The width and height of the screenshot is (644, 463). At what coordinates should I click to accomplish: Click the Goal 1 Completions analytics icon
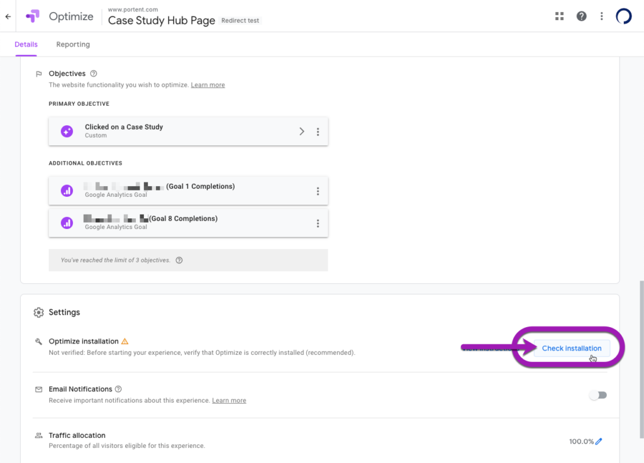tap(67, 191)
